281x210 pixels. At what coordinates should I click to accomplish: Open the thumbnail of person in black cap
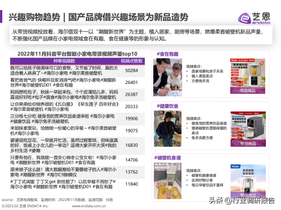click(167, 128)
